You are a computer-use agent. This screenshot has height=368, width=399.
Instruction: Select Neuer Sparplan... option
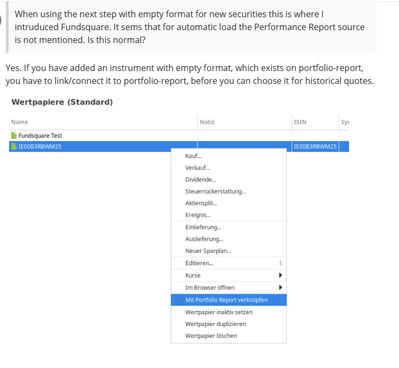click(229, 251)
